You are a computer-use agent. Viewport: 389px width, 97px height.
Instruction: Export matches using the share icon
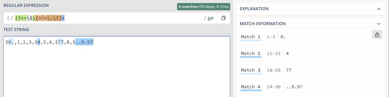click(x=377, y=35)
